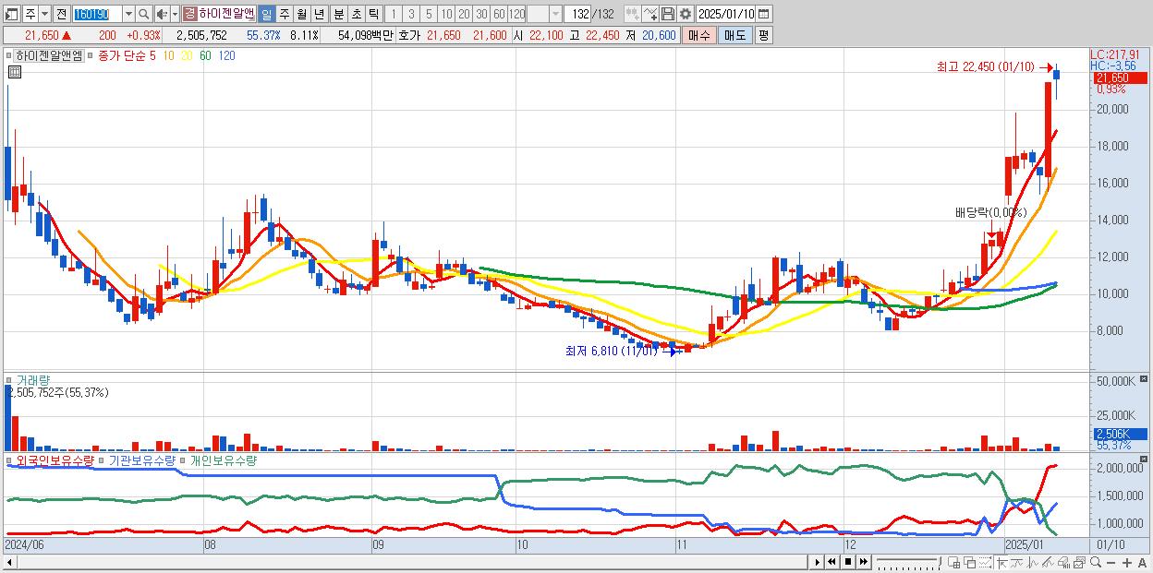Image resolution: width=1153 pixels, height=573 pixels.
Task: Select the daily '일' chart period
Action: point(266,14)
